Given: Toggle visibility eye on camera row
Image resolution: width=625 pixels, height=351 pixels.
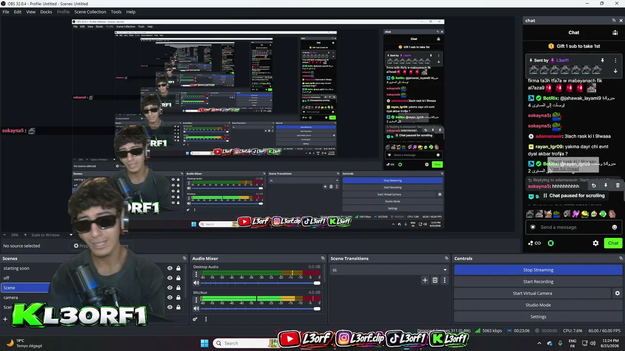Looking at the screenshot, I should click(170, 297).
